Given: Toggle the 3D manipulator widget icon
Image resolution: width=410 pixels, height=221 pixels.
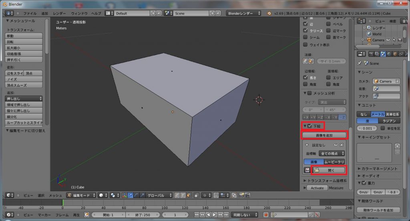Looking at the screenshot, I should click(125, 195).
